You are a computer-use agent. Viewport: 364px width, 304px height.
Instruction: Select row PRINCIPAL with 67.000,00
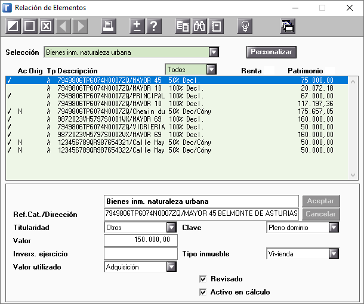[177, 96]
